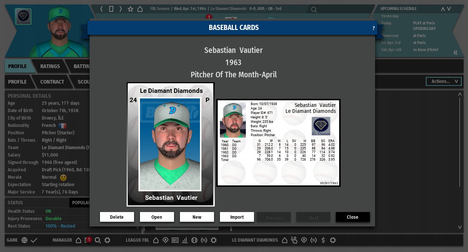This screenshot has width=468, height=252.
Task: Open Le Diamant Diamonds transactions arrows icon
Action: coord(314,240)
